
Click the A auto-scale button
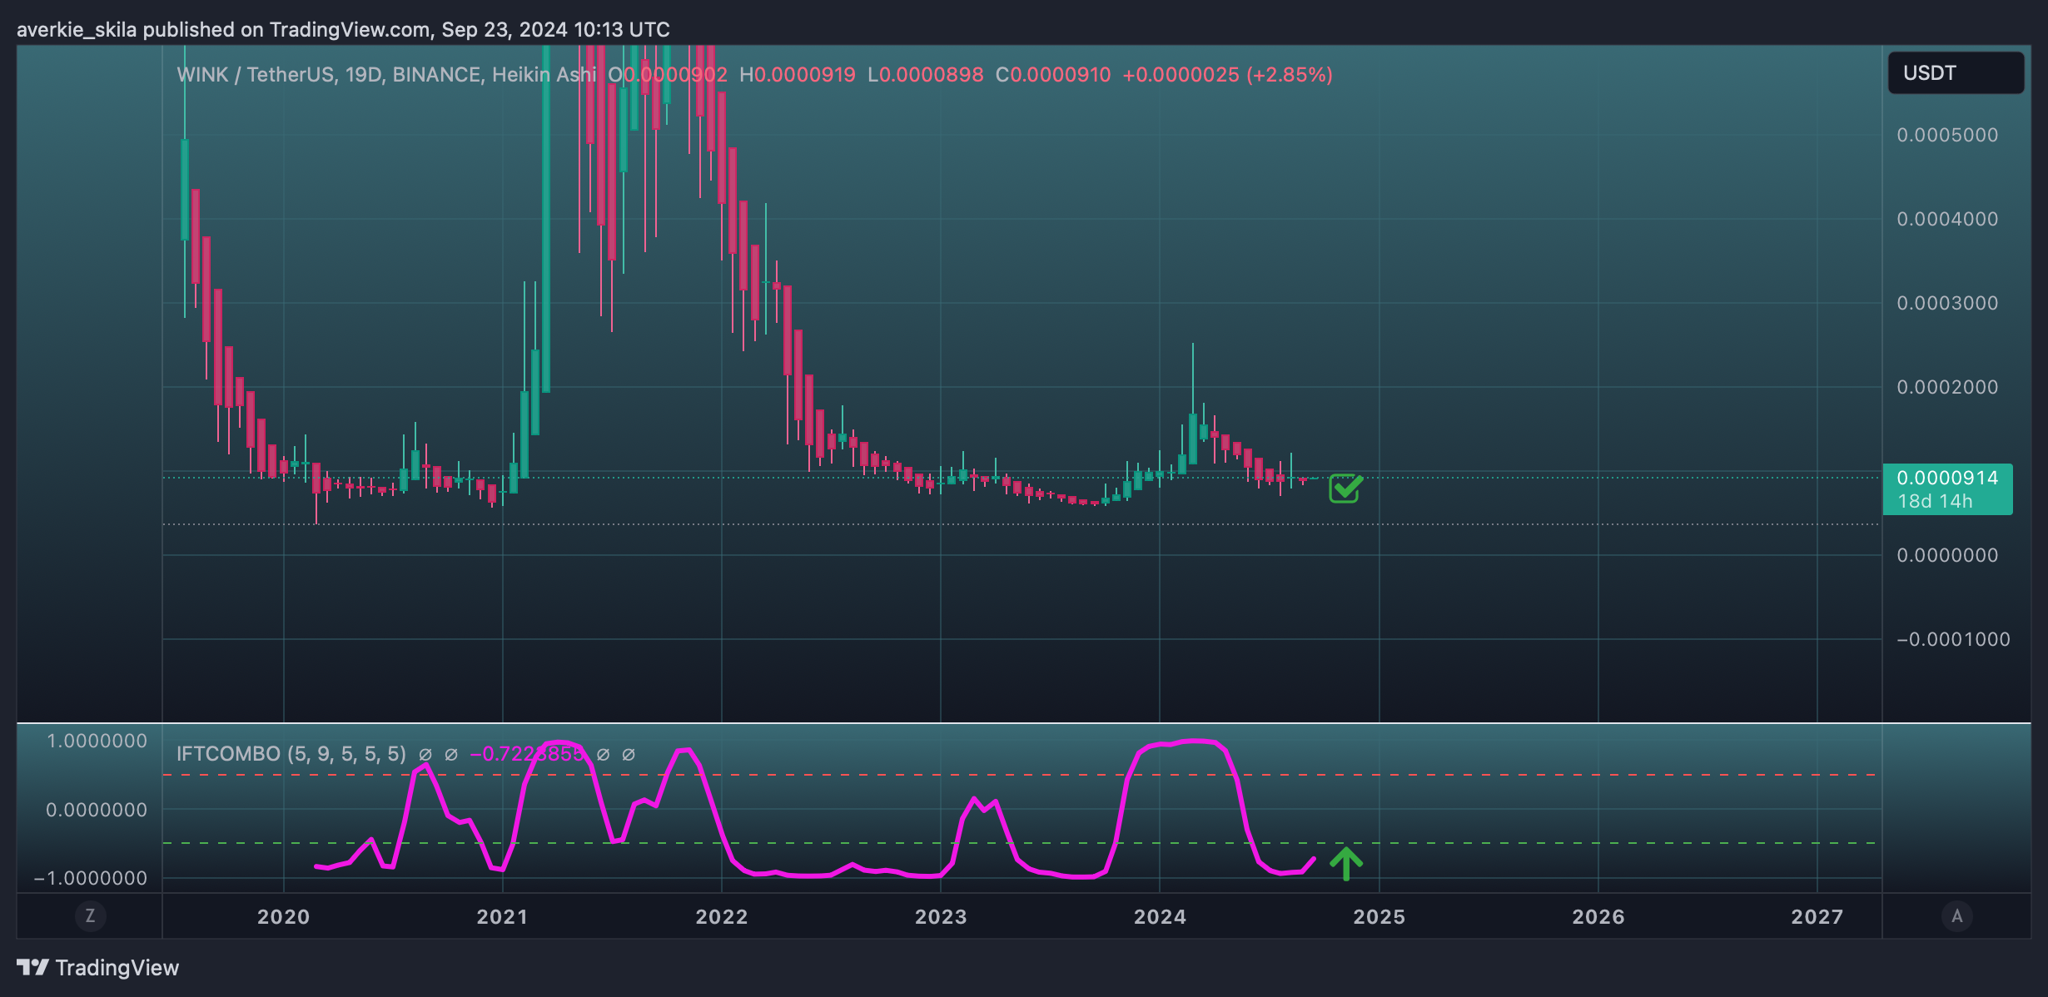[x=1956, y=916]
